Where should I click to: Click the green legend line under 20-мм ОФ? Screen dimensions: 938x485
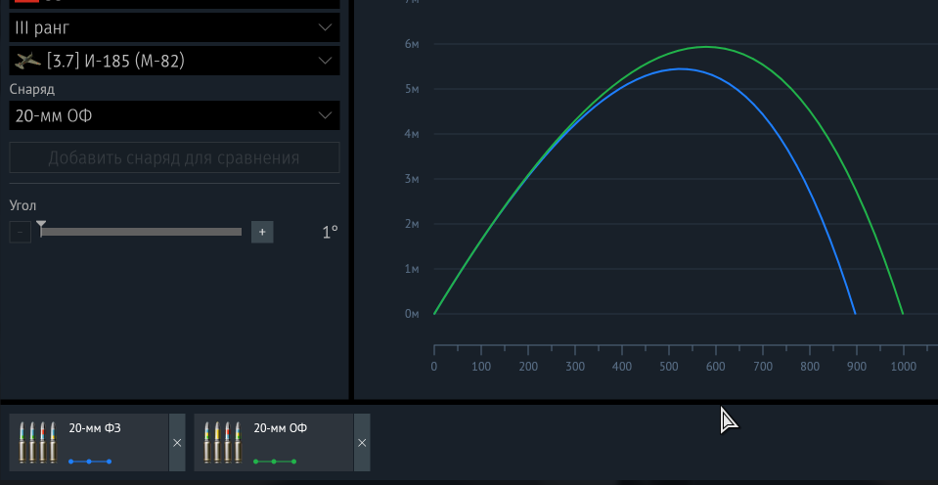pos(274,461)
